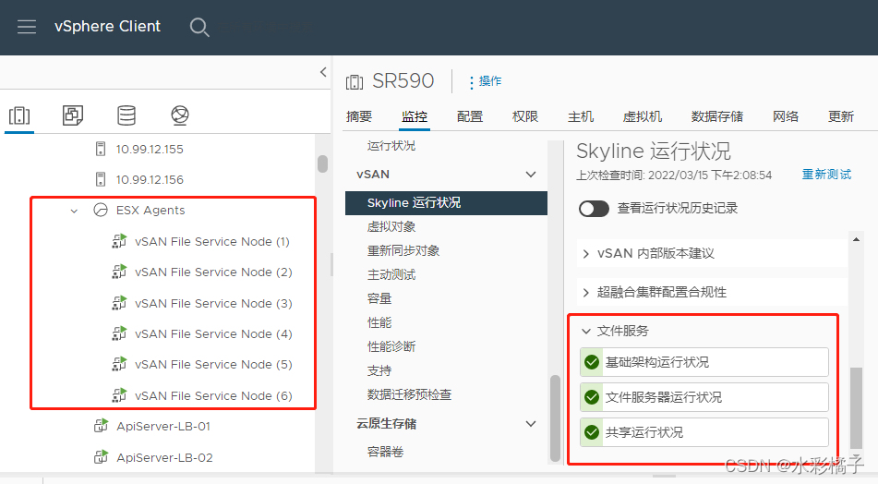Open the hamburger main menu
The image size is (878, 484).
click(27, 27)
